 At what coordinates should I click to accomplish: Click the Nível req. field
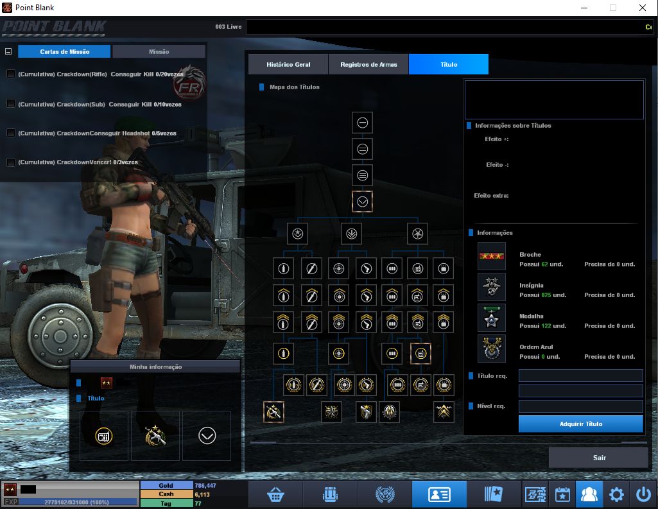click(581, 406)
